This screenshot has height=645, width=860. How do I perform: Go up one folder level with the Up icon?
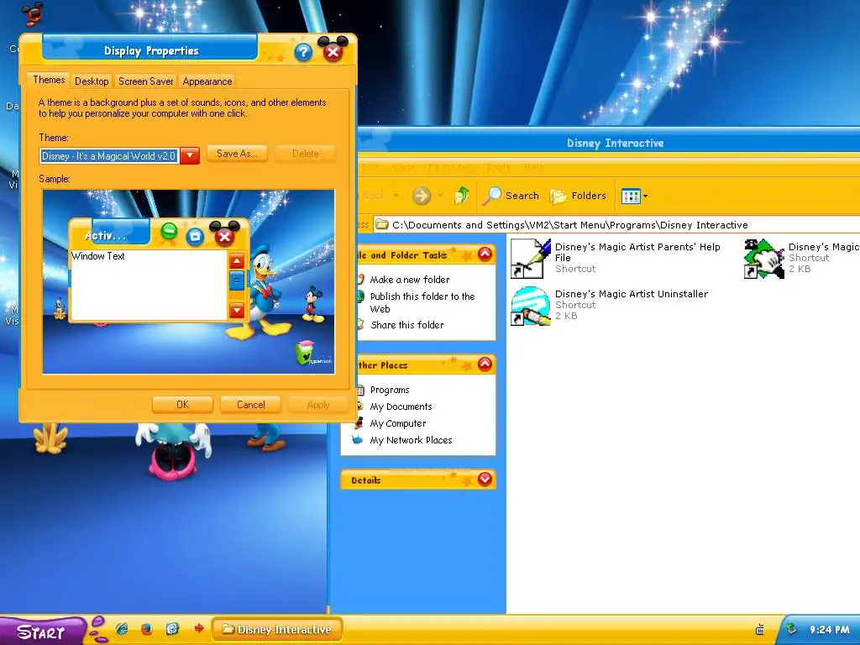462,195
